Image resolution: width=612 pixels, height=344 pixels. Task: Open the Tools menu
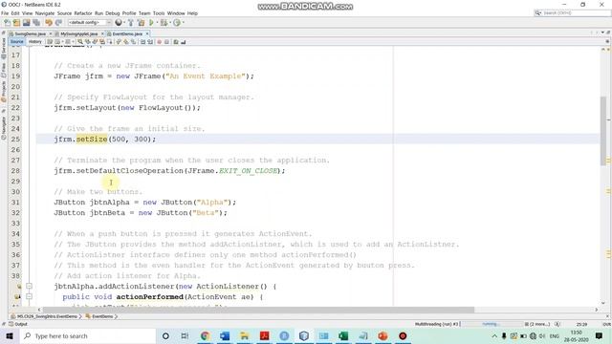pos(159,13)
